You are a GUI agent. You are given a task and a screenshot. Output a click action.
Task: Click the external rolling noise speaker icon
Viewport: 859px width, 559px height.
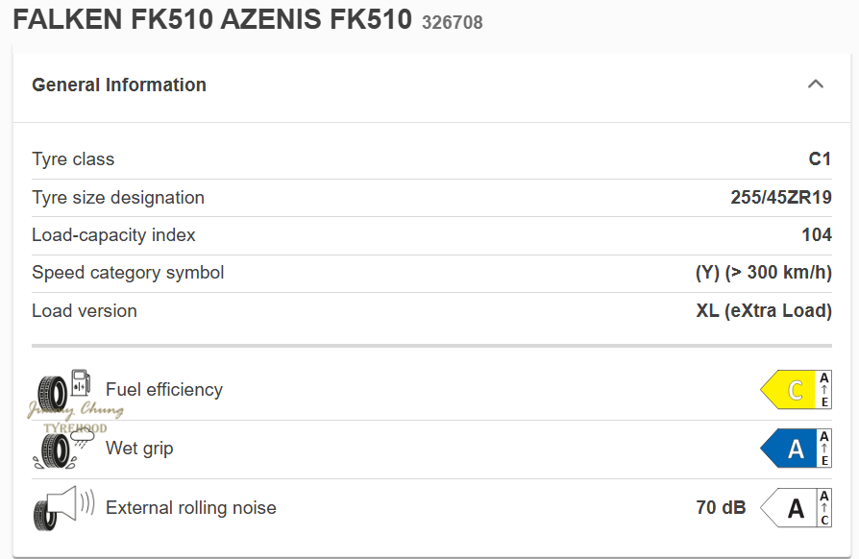(63, 507)
